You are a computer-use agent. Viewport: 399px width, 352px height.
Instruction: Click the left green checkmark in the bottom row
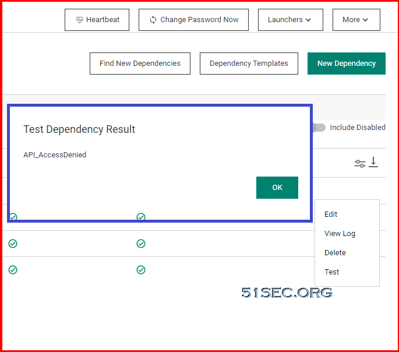(13, 270)
